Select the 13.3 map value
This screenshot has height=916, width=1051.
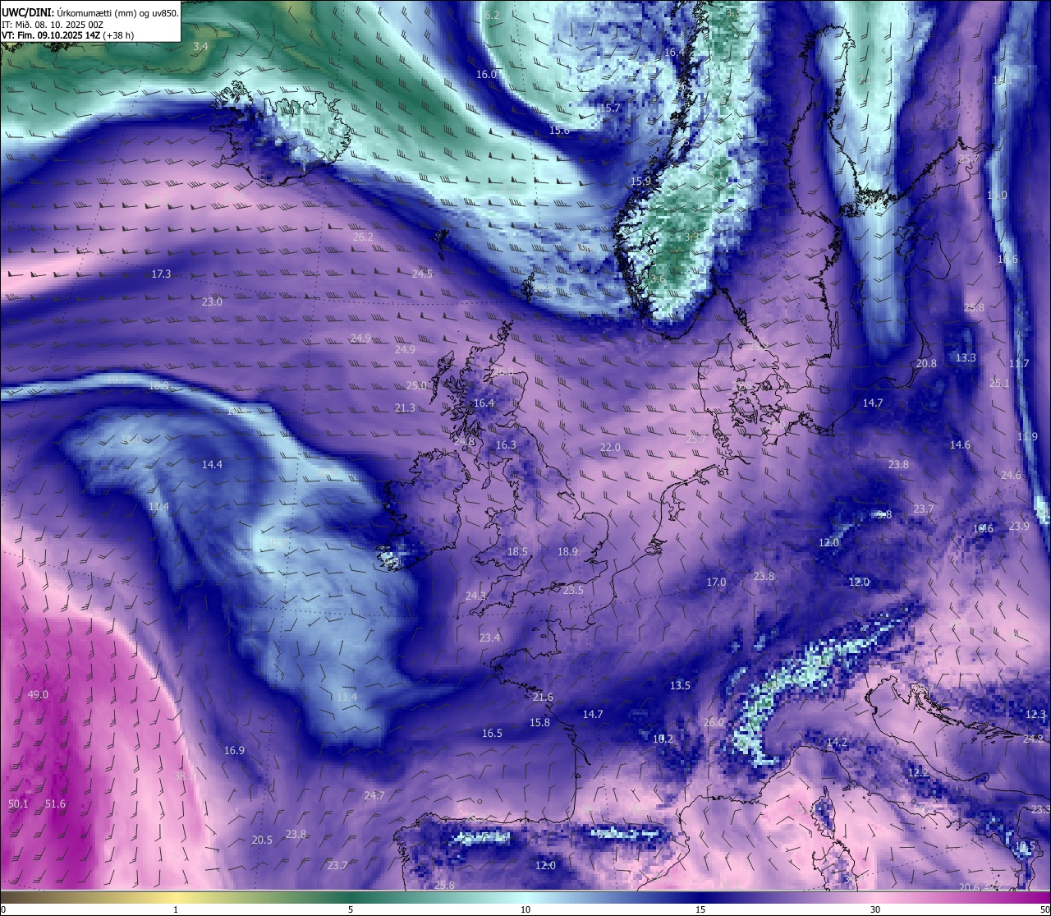click(x=966, y=357)
